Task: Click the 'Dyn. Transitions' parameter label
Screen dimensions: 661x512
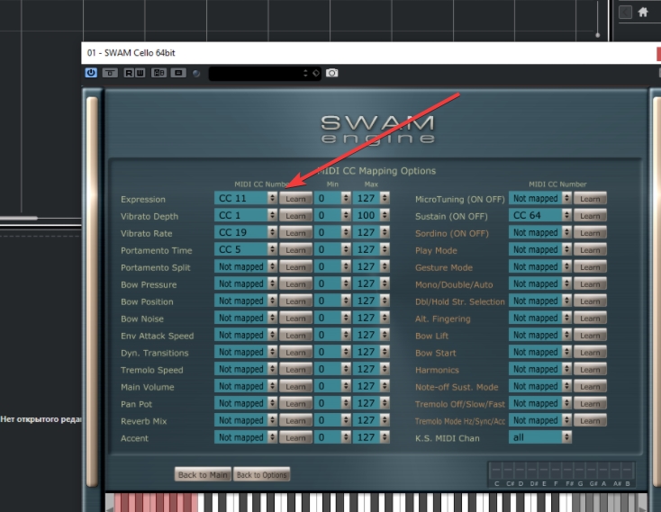Action: coord(154,353)
